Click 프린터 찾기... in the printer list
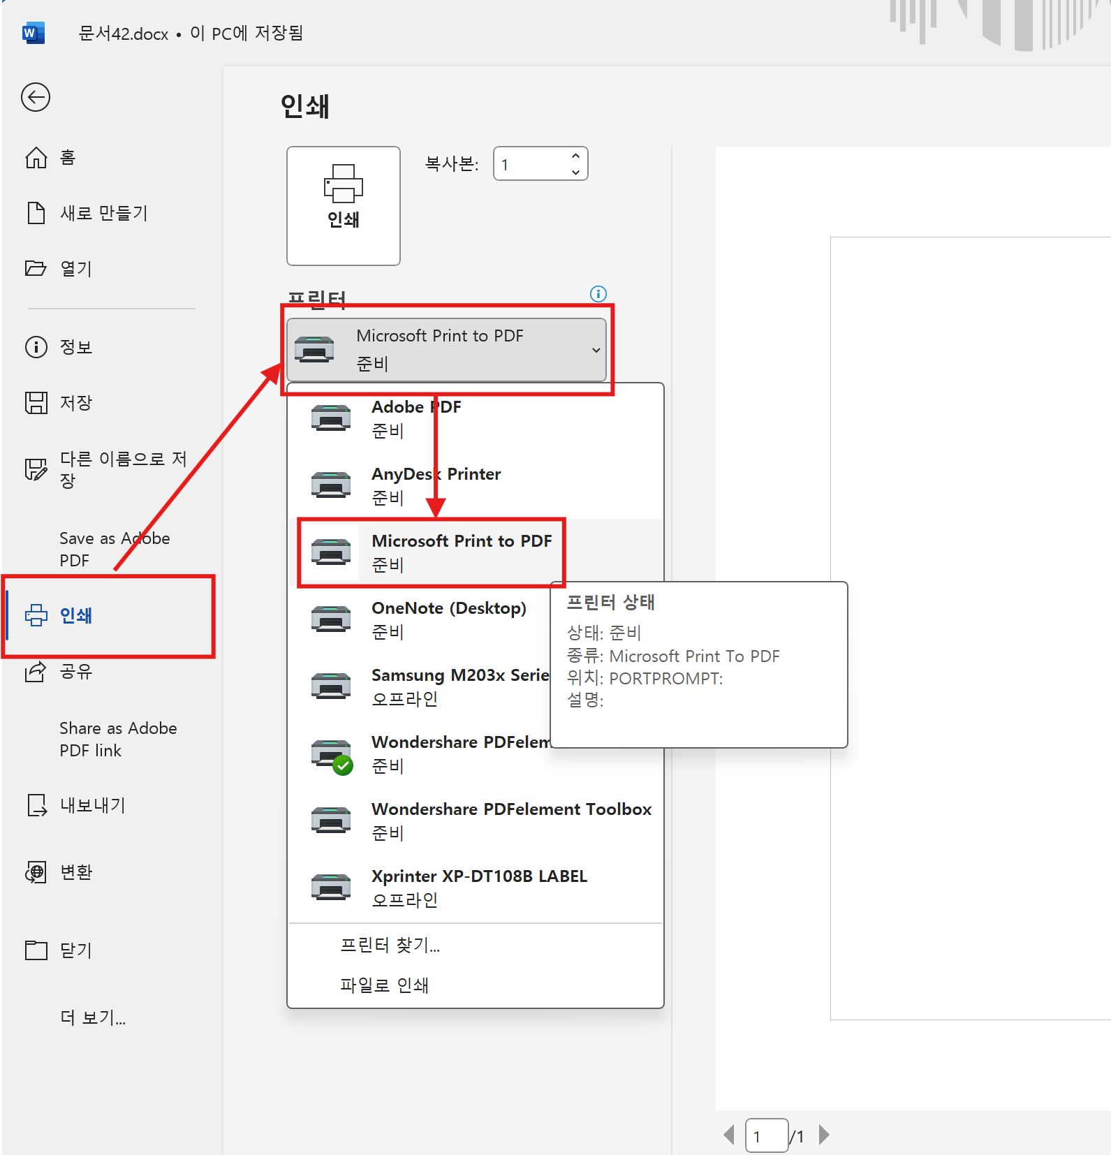 (x=390, y=946)
